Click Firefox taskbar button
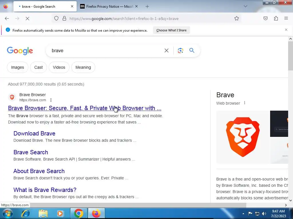 pyautogui.click(x=96, y=213)
